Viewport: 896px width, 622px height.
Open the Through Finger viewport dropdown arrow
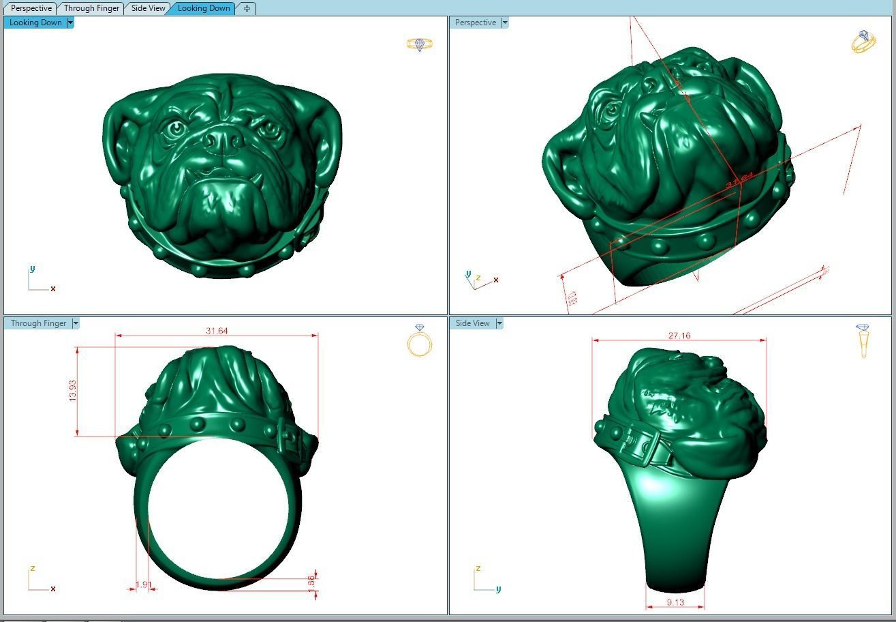pyautogui.click(x=76, y=323)
